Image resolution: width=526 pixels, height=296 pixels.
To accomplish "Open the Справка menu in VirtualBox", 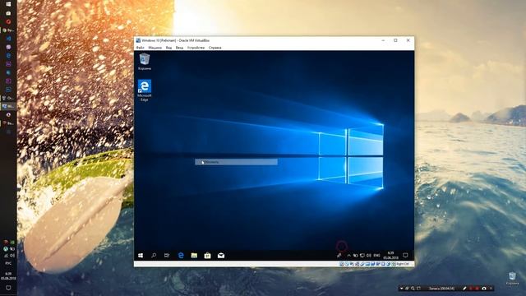I will pyautogui.click(x=215, y=48).
